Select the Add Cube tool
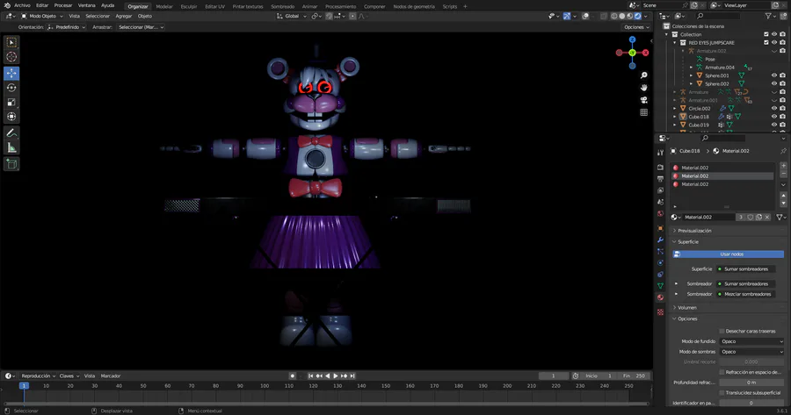This screenshot has width=791, height=415. [x=11, y=164]
